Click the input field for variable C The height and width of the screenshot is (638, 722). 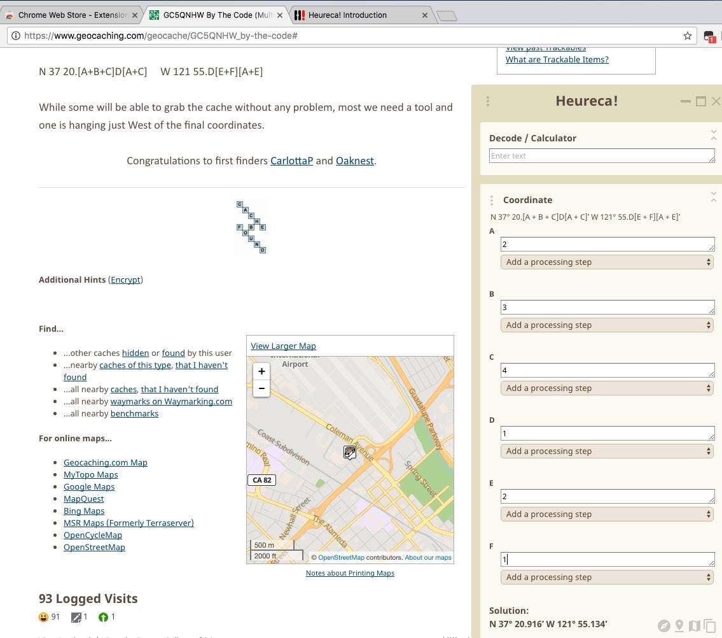(607, 371)
